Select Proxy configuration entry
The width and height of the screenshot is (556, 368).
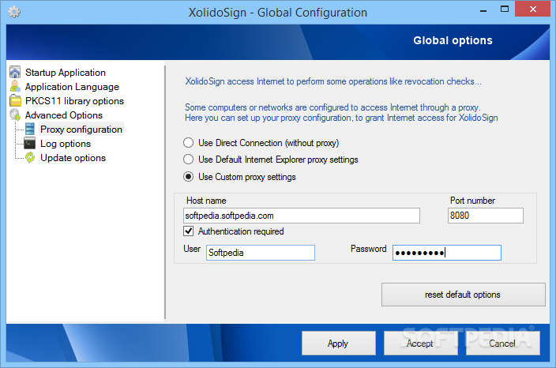(x=81, y=129)
